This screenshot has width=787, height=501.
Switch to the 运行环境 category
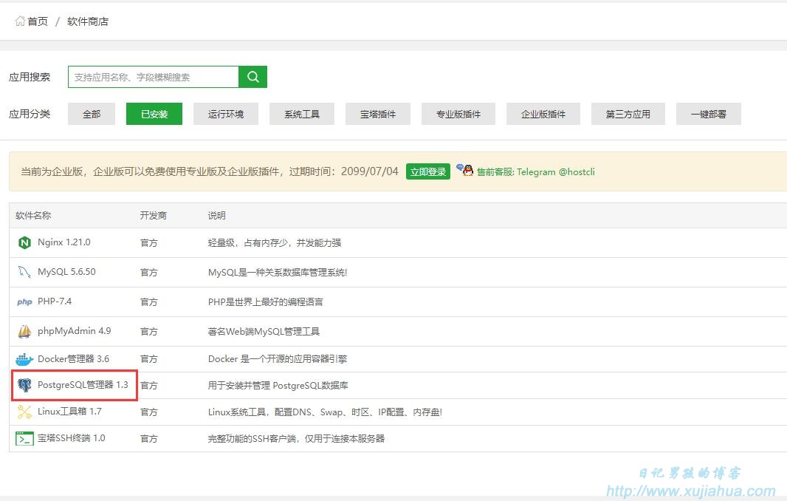(x=226, y=114)
